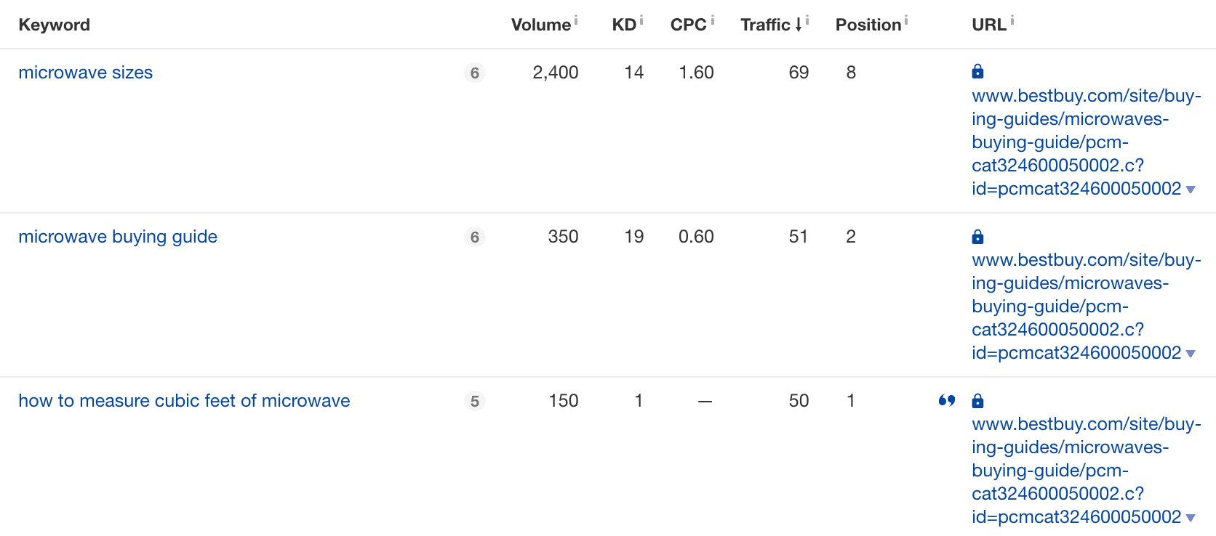Click the quotes icon on the cubic feet row
The image size is (1216, 536).
(946, 400)
